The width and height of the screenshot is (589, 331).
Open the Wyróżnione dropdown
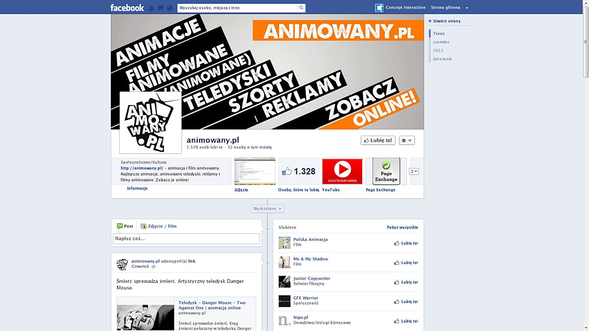click(x=267, y=208)
